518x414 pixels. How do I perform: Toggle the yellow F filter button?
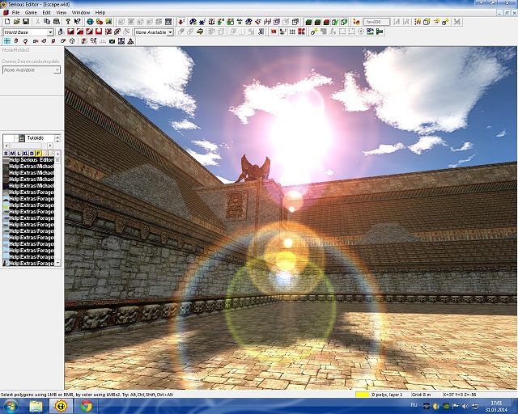click(x=38, y=154)
